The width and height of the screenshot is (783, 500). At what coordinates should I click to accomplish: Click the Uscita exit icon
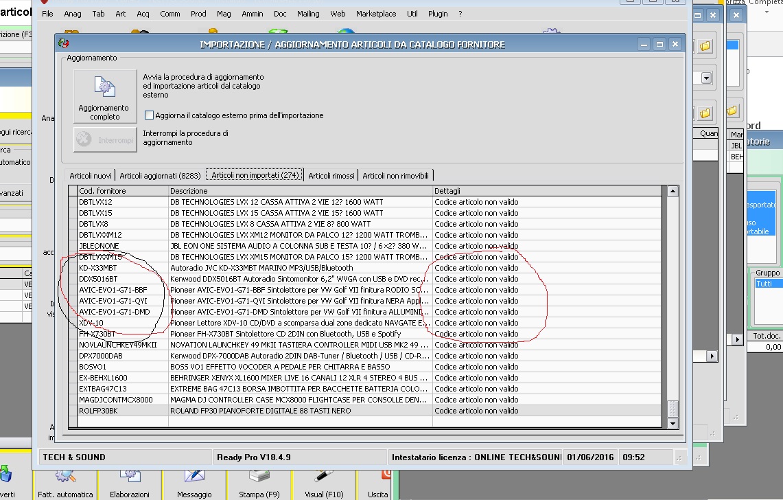point(386,475)
